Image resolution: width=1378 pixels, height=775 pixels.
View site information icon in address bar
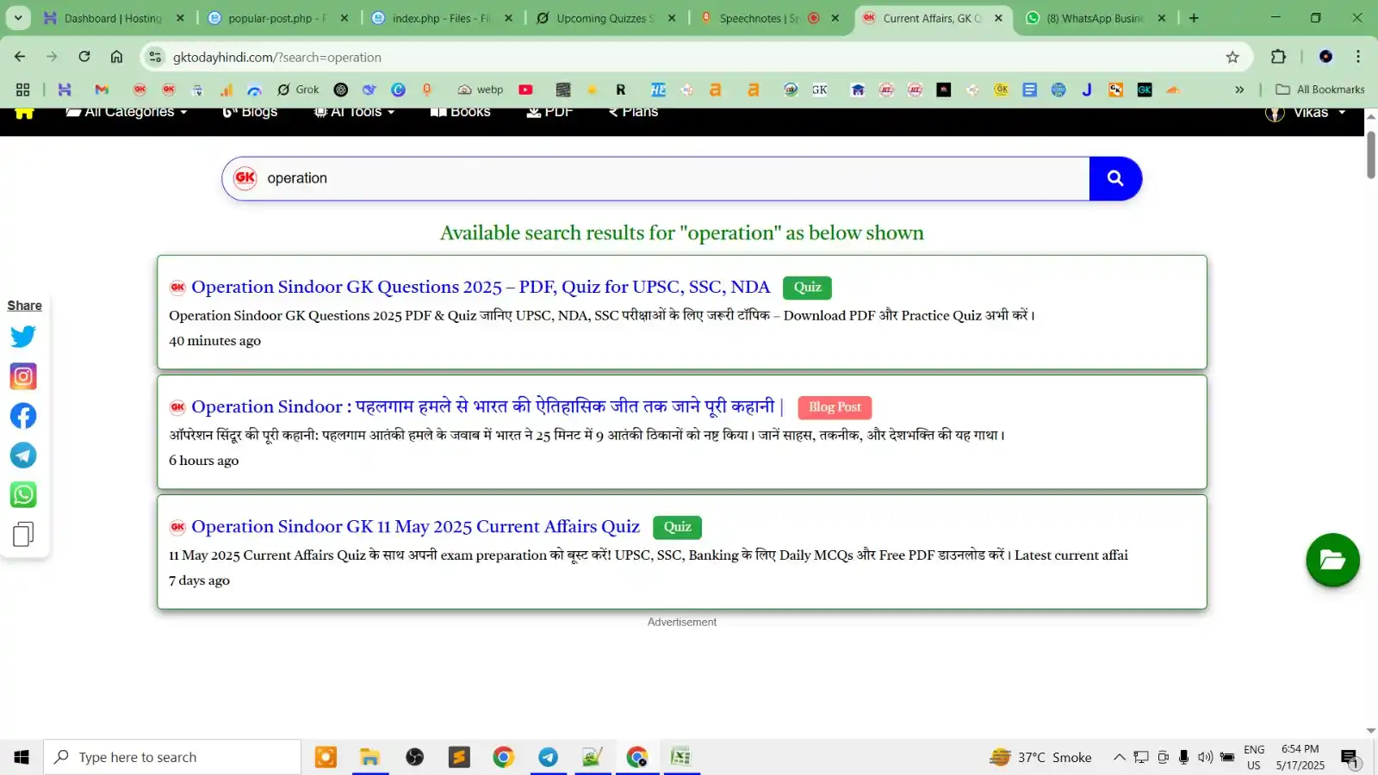(155, 57)
